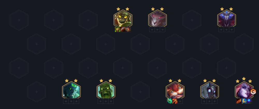The width and height of the screenshot is (259, 109).
Task: Add an item to Gragas' empty third slot
Action: (180, 101)
